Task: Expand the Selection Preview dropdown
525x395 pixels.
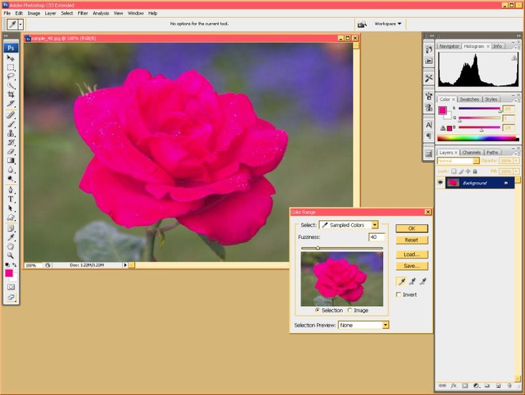Action: click(363, 325)
